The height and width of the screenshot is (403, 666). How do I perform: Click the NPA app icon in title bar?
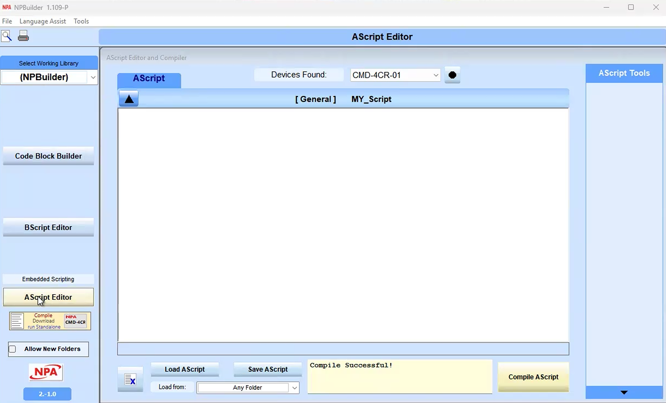tap(7, 7)
